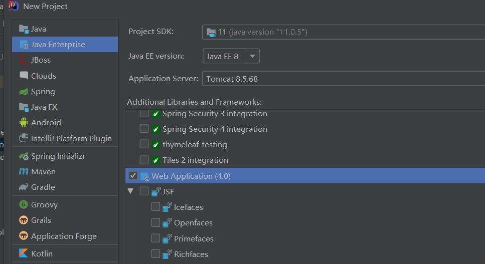Open the Java EE version dropdown
The width and height of the screenshot is (485, 264).
point(231,56)
